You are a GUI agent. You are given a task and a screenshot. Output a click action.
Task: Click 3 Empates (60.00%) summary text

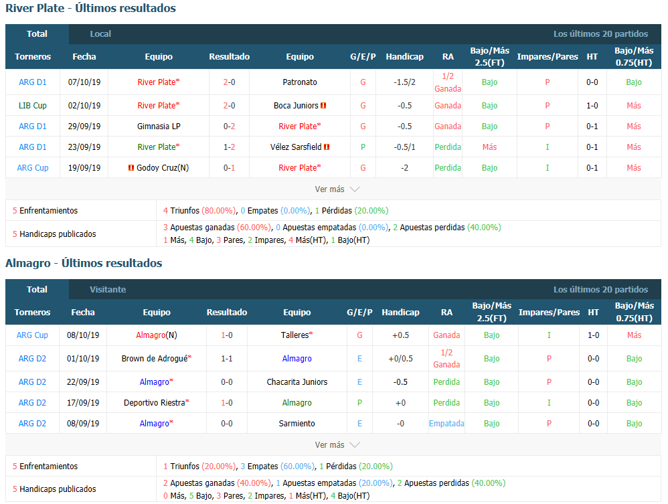coord(277,466)
